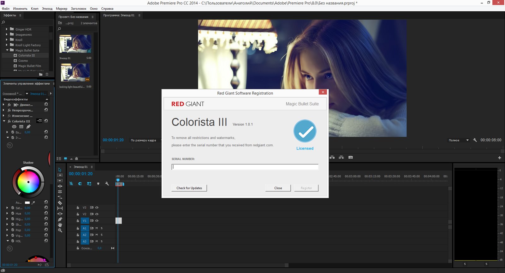The image size is (505, 273).
Task: Create ellipse mask for Colorista III
Action: tap(14, 127)
